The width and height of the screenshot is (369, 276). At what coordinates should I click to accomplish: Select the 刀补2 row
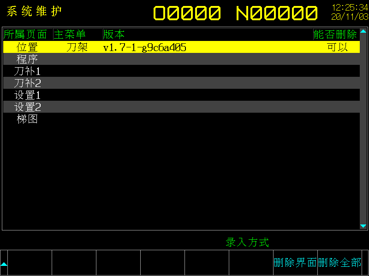(181, 83)
